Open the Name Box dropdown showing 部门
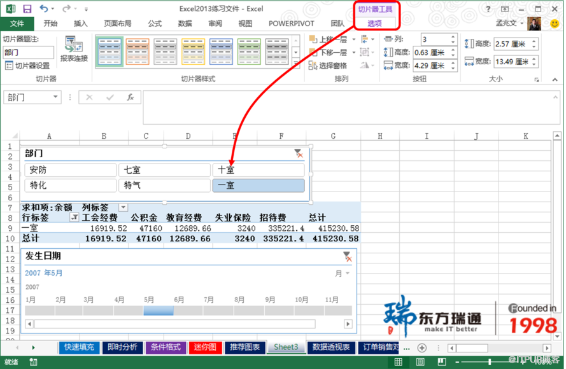 tap(55, 97)
